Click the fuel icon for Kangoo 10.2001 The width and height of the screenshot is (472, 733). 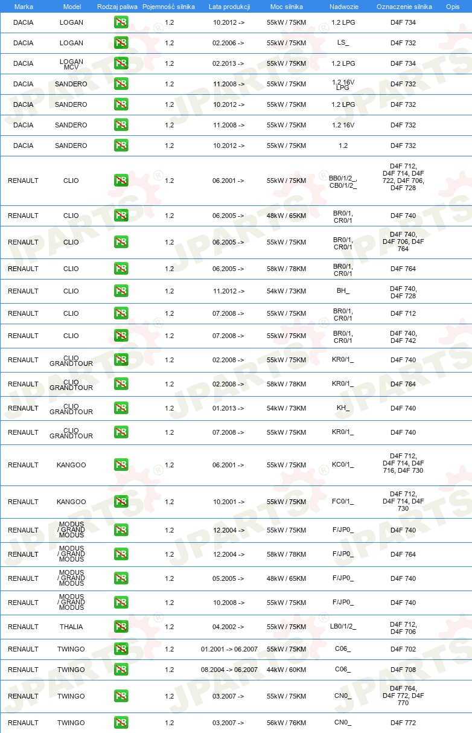pos(121,502)
